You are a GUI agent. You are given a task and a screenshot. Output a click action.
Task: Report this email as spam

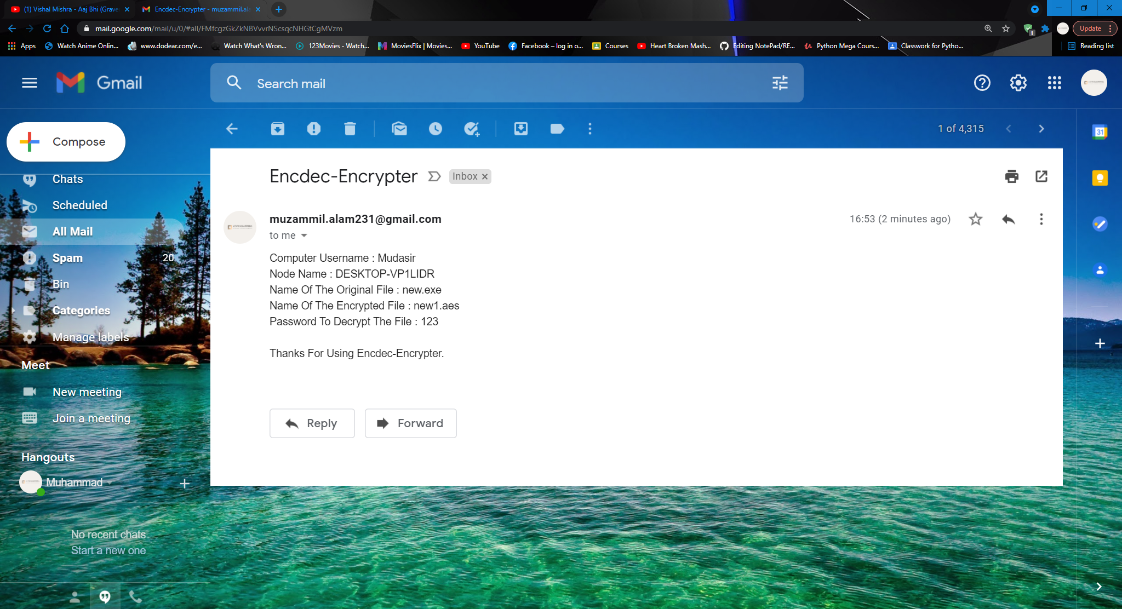click(314, 129)
